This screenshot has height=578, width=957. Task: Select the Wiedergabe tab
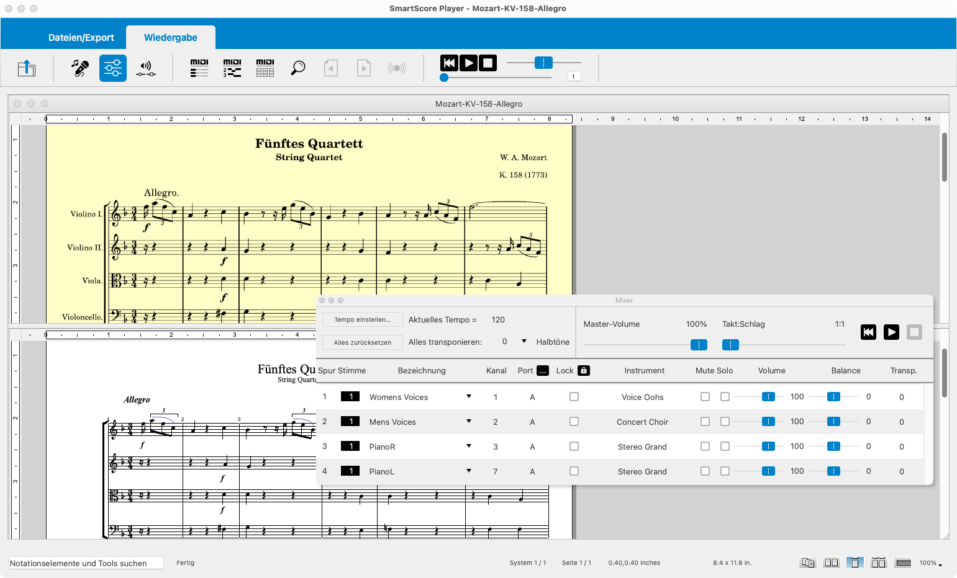pyautogui.click(x=171, y=38)
